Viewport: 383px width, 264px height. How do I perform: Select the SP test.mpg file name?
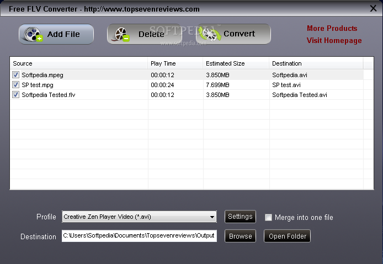tap(38, 85)
